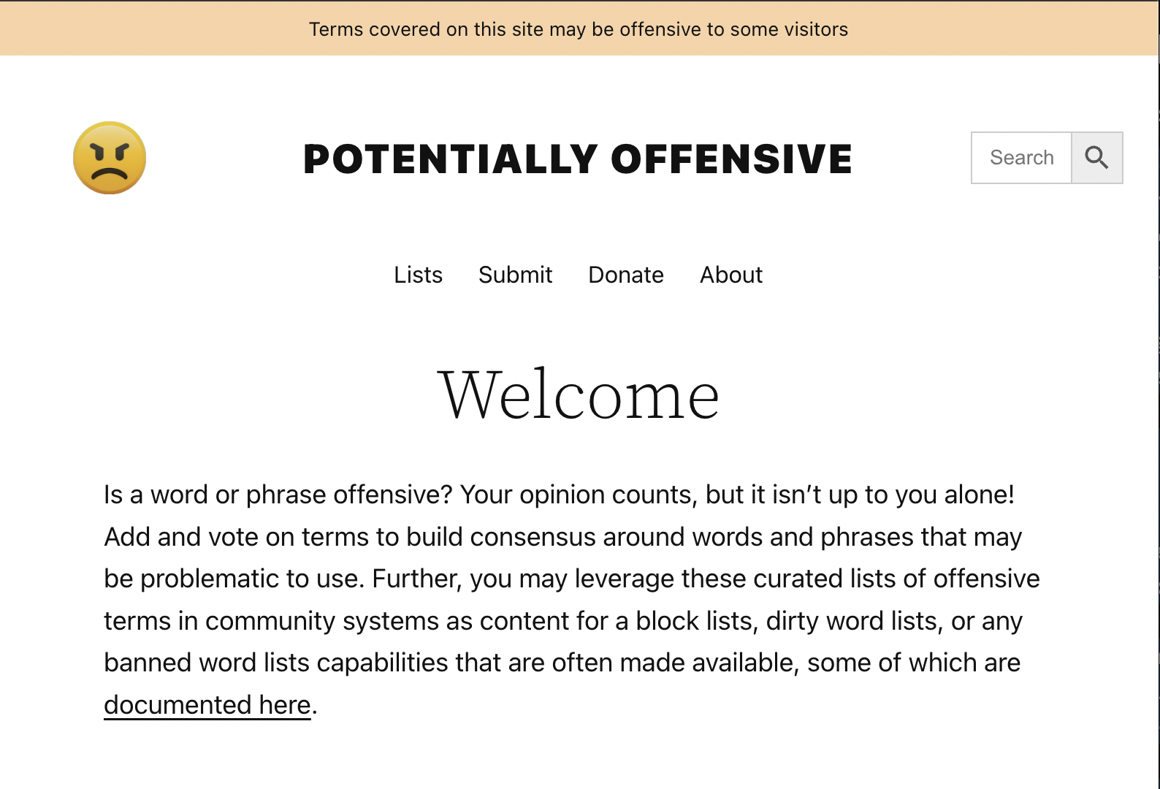Click banner text about offensive terms
1160x789 pixels.
(x=579, y=29)
